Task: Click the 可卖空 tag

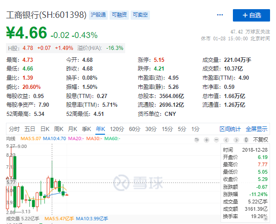Action: click(140, 15)
